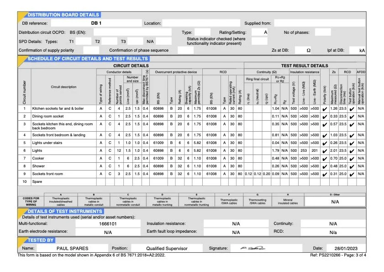Click the Continuity instrument N/A field
The width and height of the screenshot is (384, 272).
[x=333, y=224]
